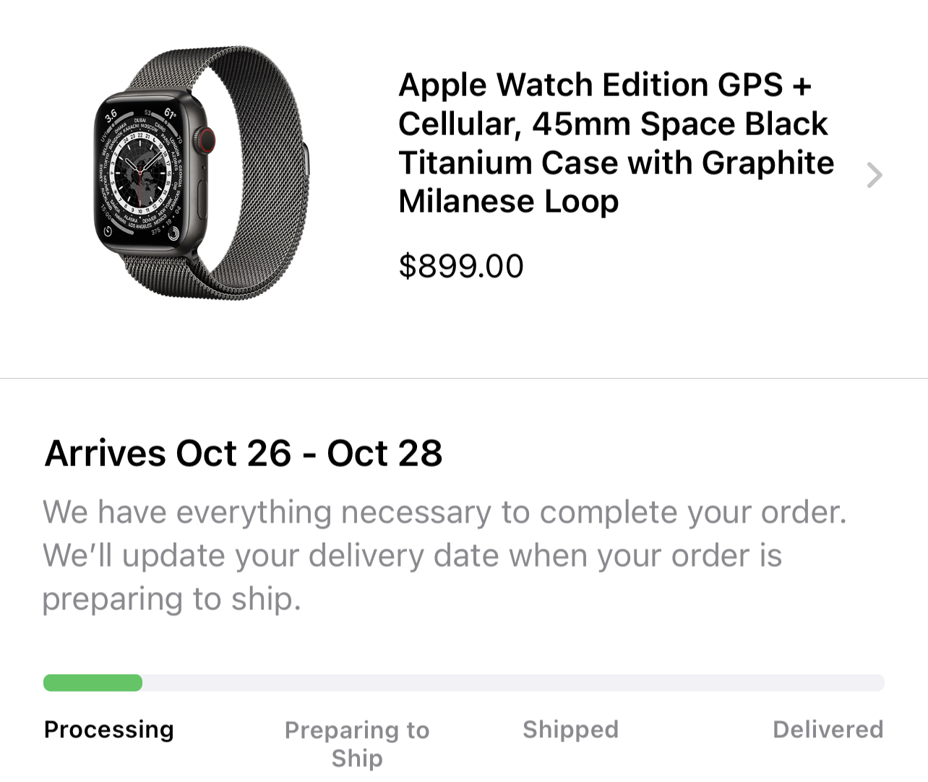Tap the 'Titanium Case with Graphite' title line
Viewport: 928px width, 782px height.
616,163
